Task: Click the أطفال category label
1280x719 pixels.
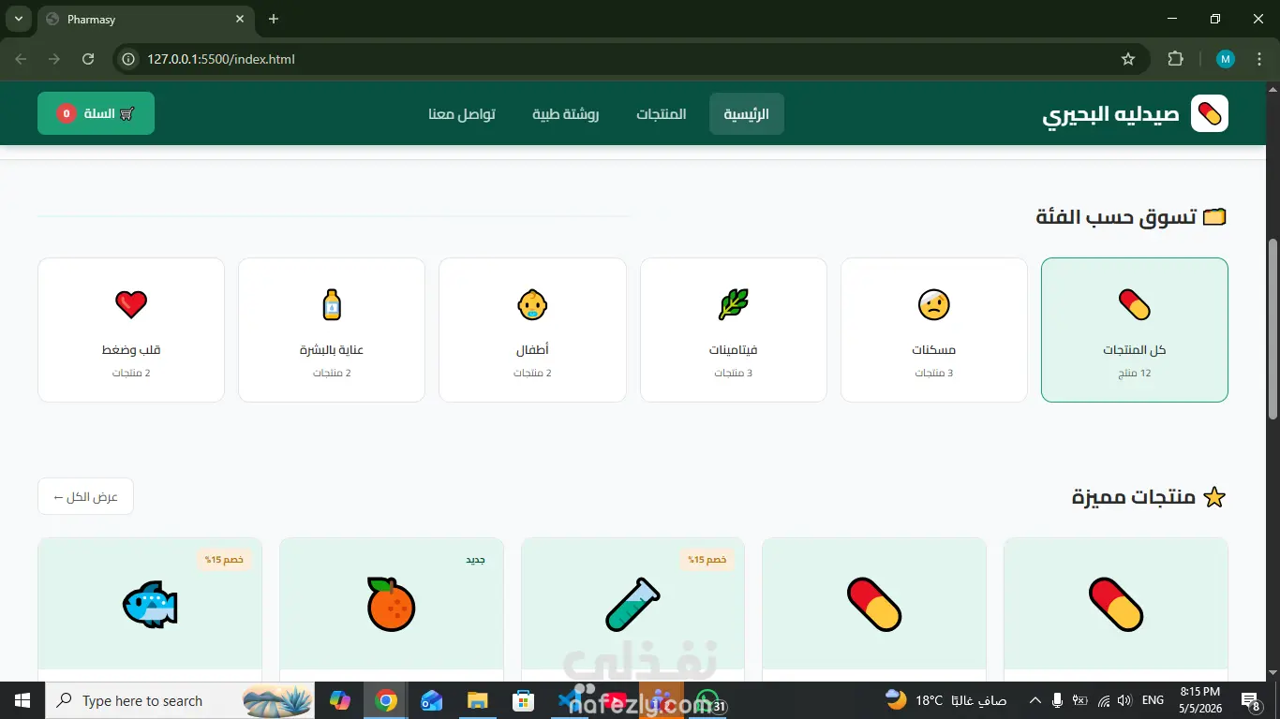Action: [532, 350]
